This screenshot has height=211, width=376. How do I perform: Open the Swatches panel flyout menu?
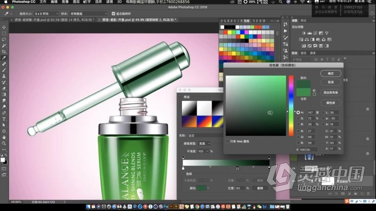[278, 21]
